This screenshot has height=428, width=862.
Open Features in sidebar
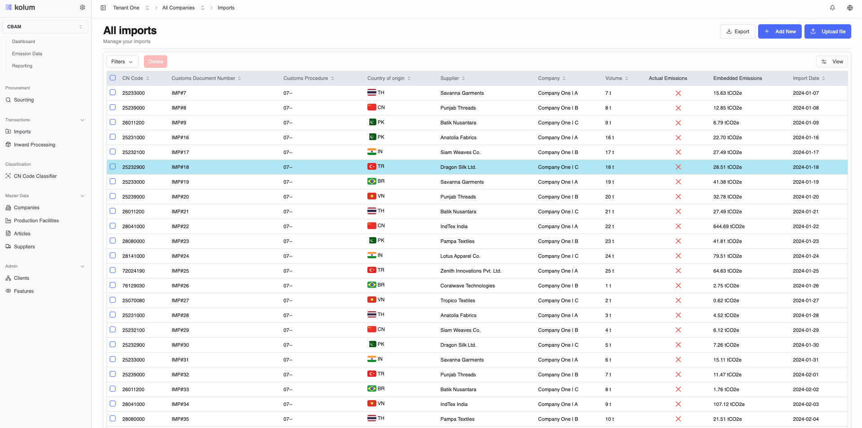point(24,291)
